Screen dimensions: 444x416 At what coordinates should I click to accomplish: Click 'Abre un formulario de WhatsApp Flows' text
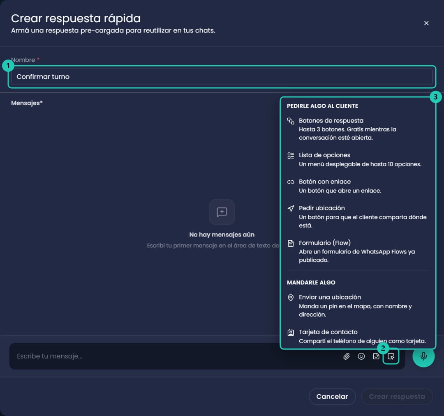pyautogui.click(x=357, y=256)
